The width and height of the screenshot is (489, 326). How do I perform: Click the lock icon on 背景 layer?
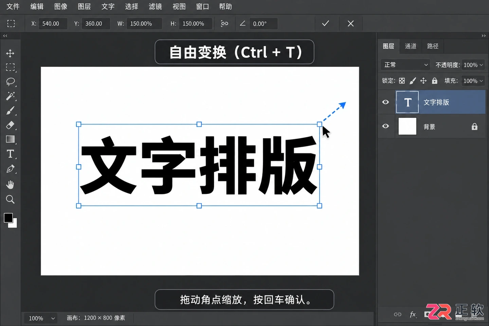click(x=474, y=126)
